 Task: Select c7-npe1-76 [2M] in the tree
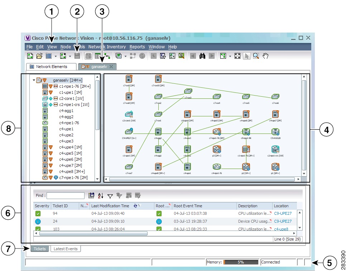click(x=73, y=178)
